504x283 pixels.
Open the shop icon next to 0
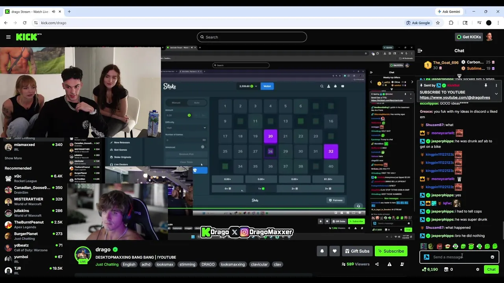(x=446, y=270)
